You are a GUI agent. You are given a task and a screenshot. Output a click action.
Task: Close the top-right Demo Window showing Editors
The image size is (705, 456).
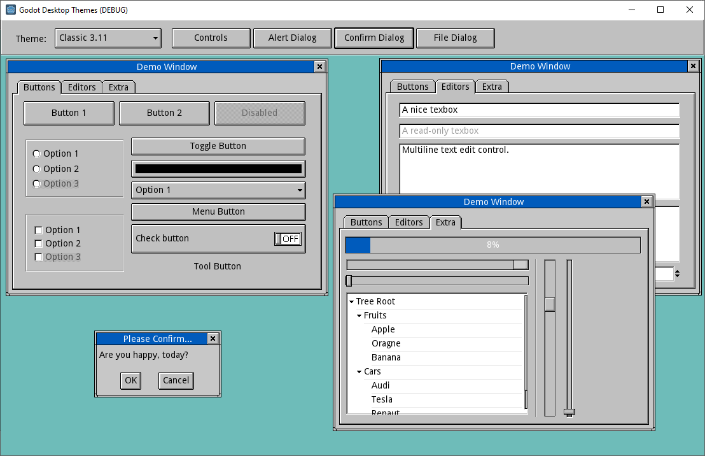pyautogui.click(x=693, y=66)
